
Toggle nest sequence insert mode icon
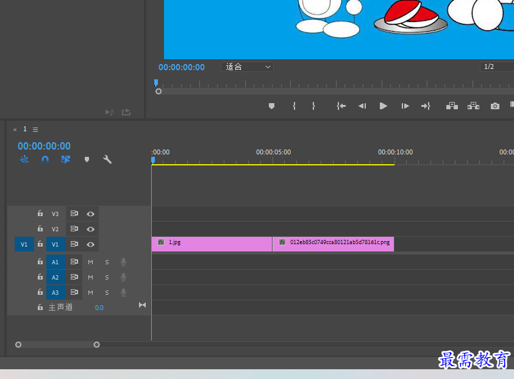click(x=24, y=159)
